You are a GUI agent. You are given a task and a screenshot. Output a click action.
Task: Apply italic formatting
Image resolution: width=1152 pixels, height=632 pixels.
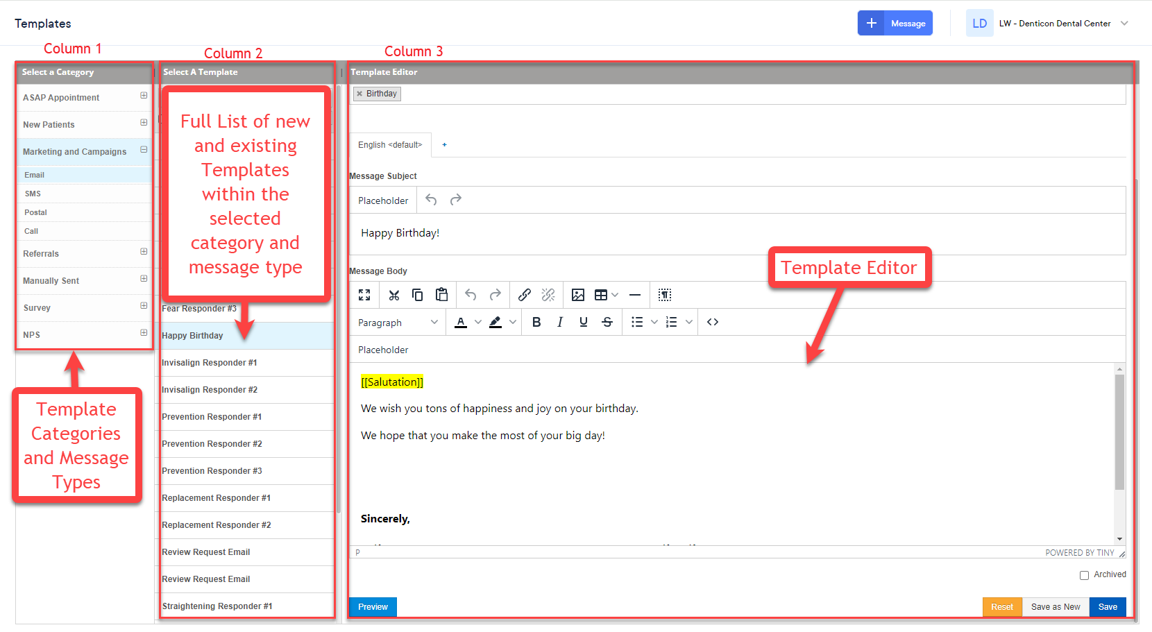[x=560, y=322]
